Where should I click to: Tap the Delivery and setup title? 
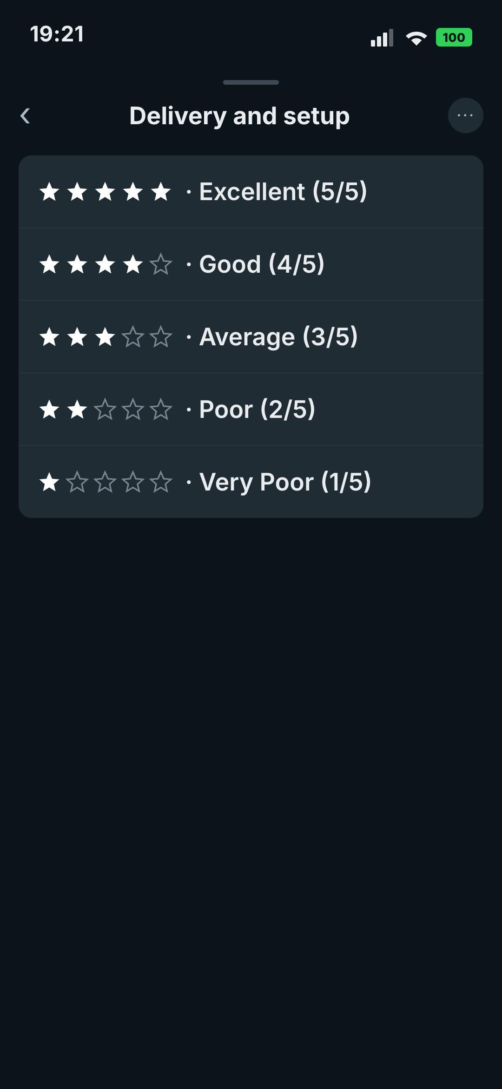pos(239,116)
